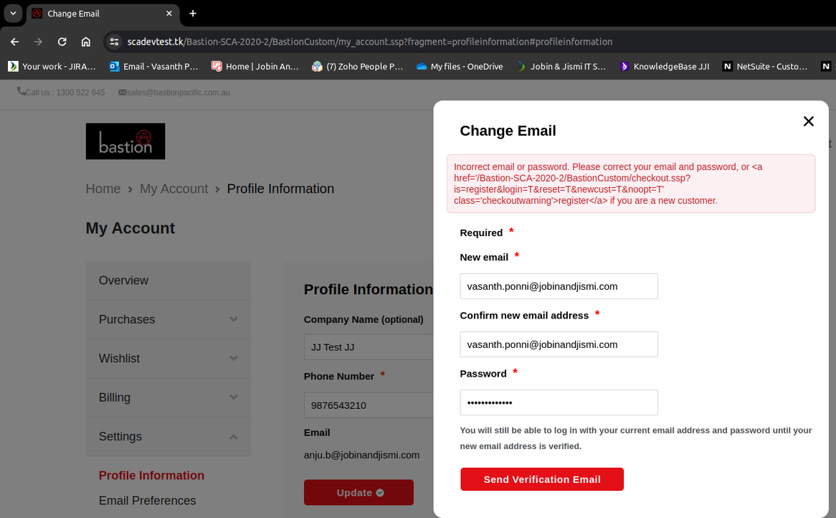The image size is (836, 518).
Task: Click the Bastion logo
Action: [x=125, y=141]
